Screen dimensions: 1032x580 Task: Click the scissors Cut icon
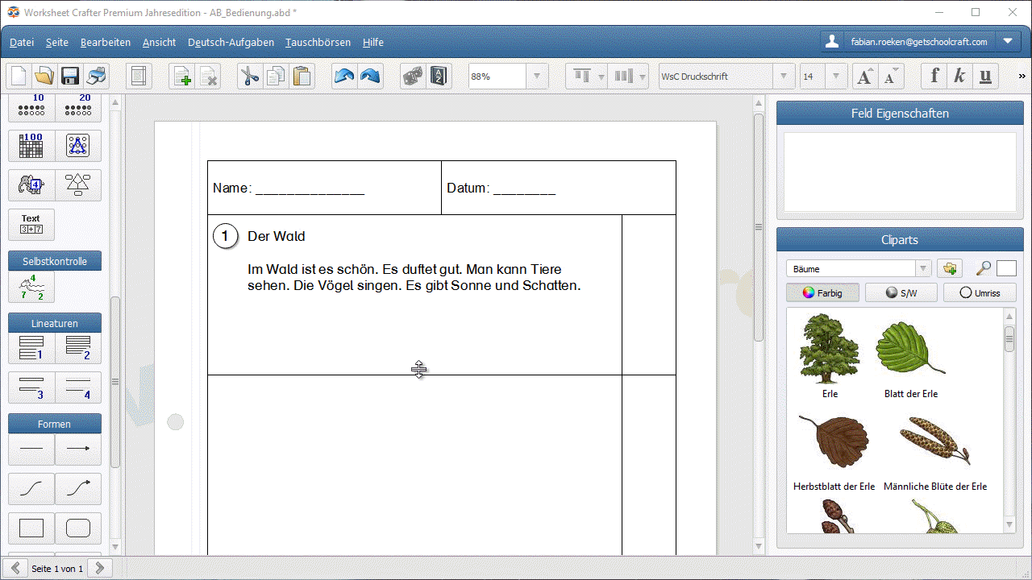tap(249, 77)
